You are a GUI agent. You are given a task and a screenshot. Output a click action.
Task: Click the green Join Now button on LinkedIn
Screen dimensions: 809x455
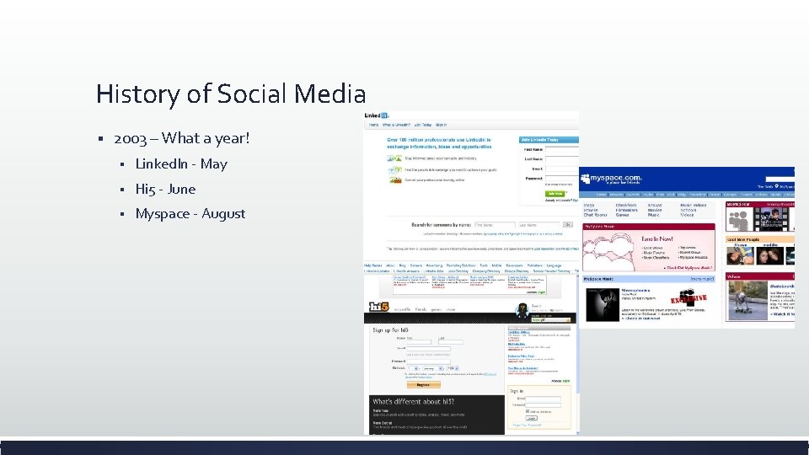[555, 194]
